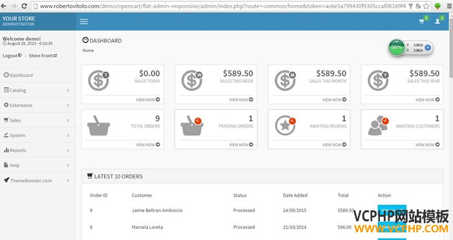Click the green 56% speed indicator circle
Image resolution: width=453 pixels, height=240 pixels.
pos(396,47)
